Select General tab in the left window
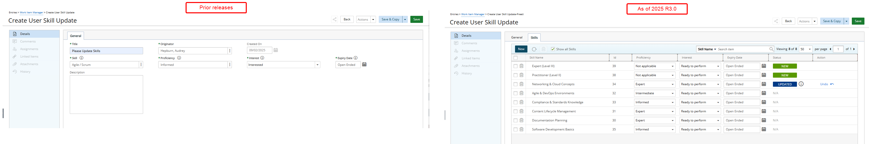Image resolution: width=869 pixels, height=144 pixels. pos(76,36)
